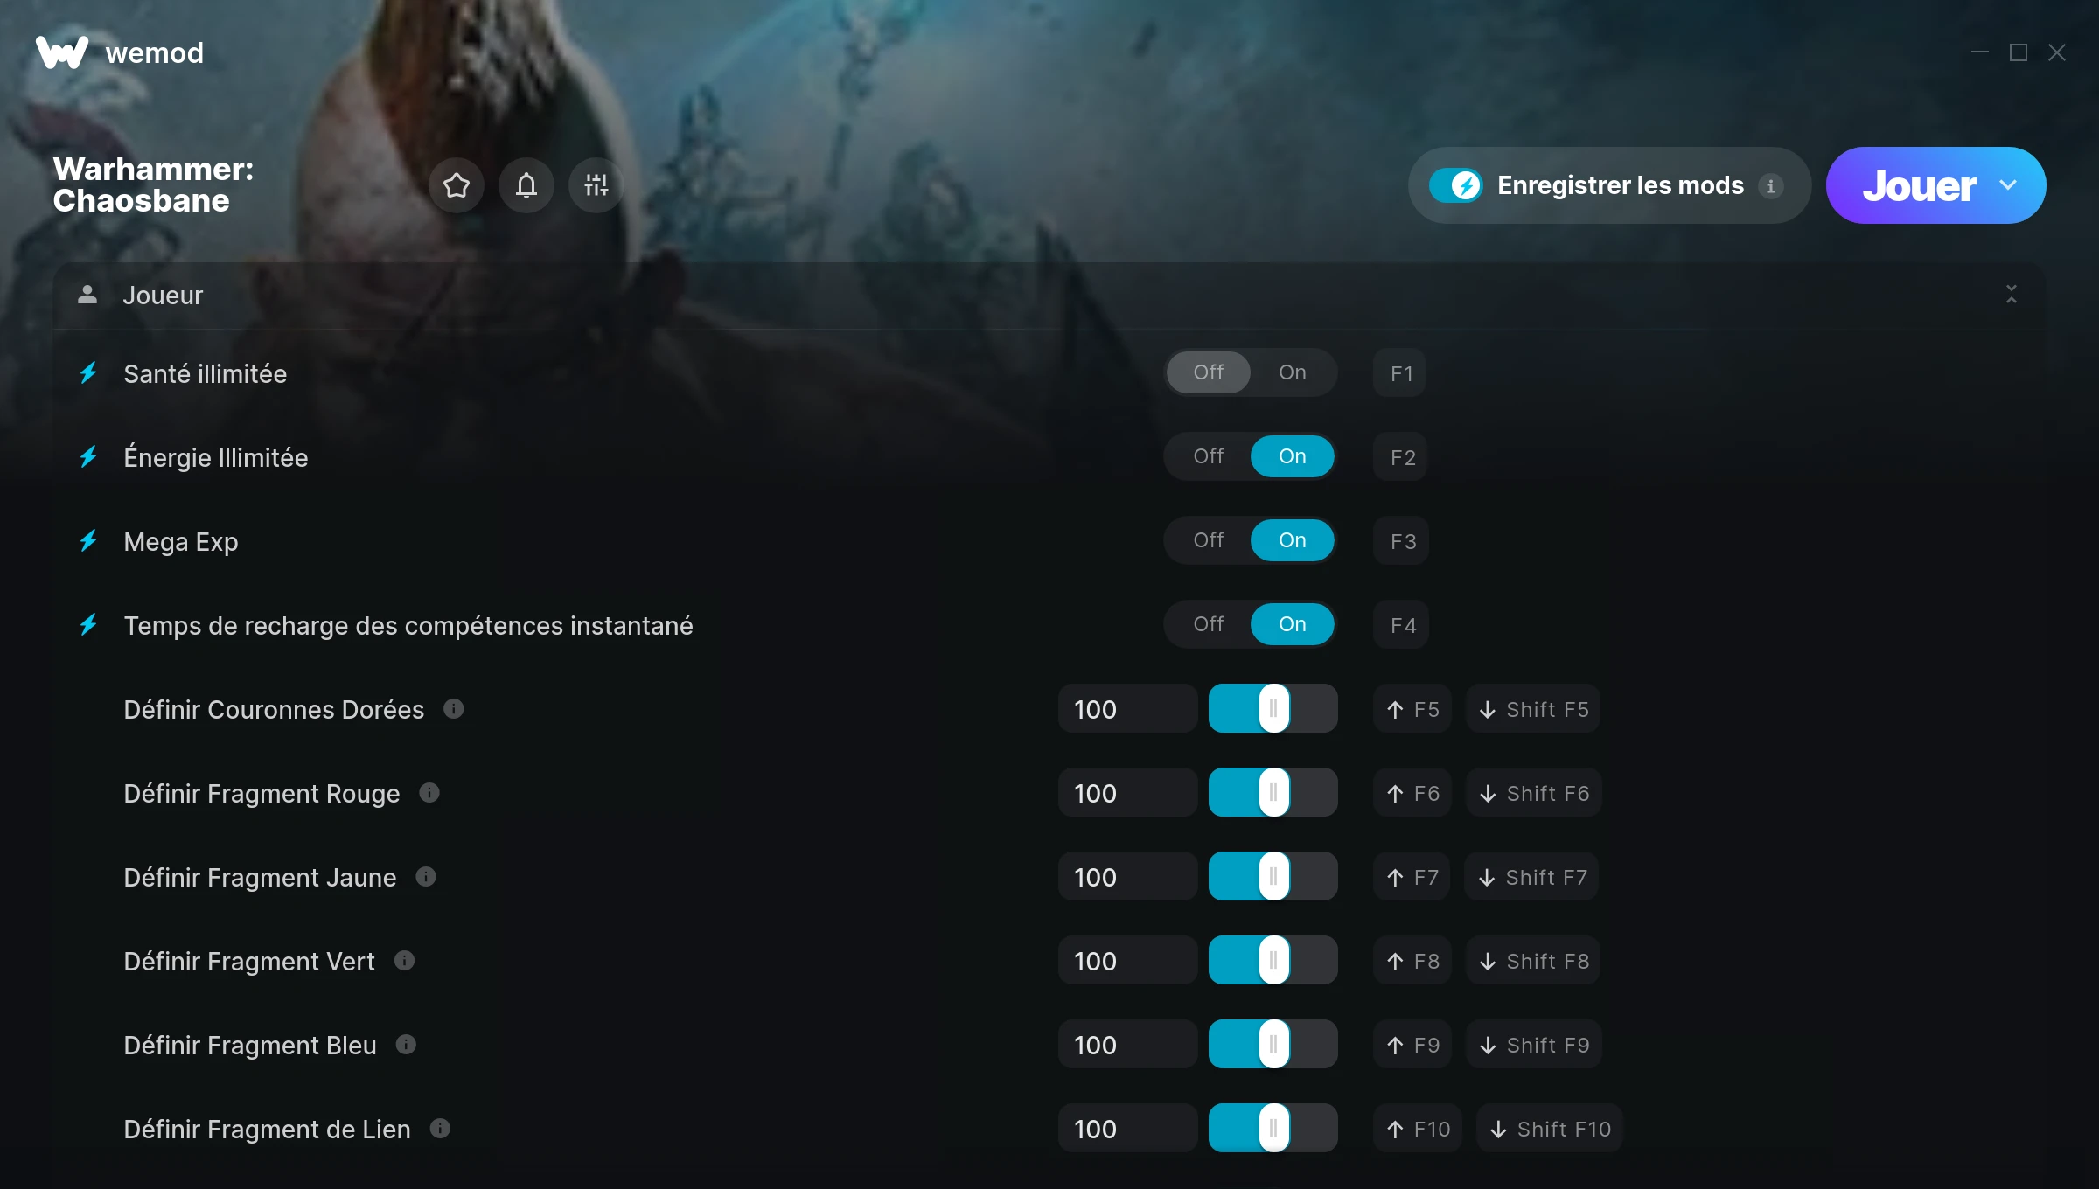Add Warhammer: Chaosbane to favorites with star icon
Image resolution: width=2099 pixels, height=1189 pixels.
click(x=457, y=185)
